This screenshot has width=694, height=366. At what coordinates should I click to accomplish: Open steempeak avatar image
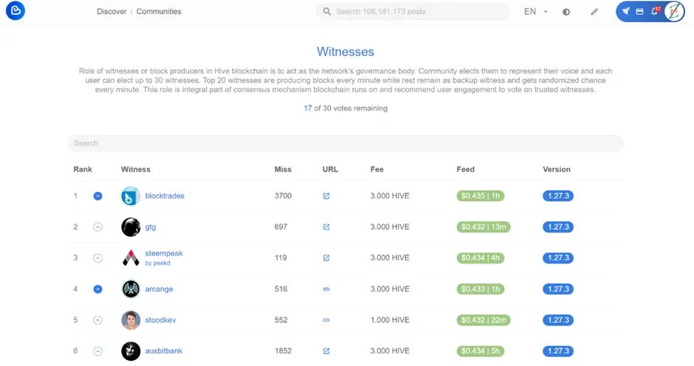click(x=131, y=258)
